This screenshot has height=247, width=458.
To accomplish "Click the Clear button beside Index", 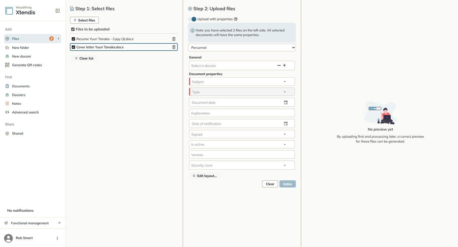I will 270,184.
